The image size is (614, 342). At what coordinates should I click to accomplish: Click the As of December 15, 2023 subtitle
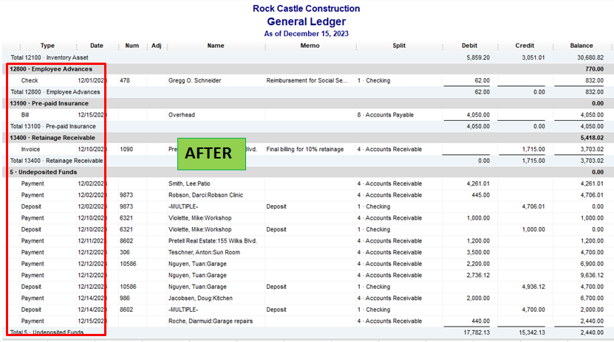point(306,34)
